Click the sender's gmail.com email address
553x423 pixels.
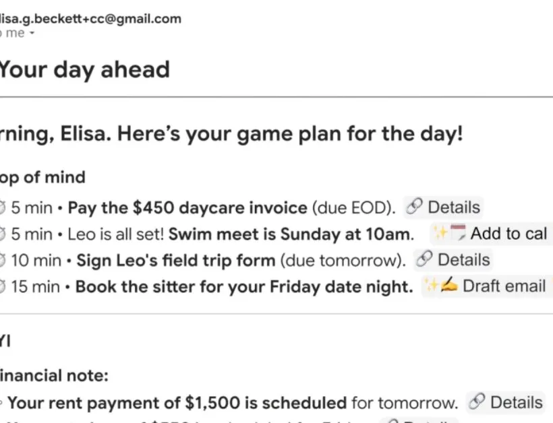click(91, 19)
